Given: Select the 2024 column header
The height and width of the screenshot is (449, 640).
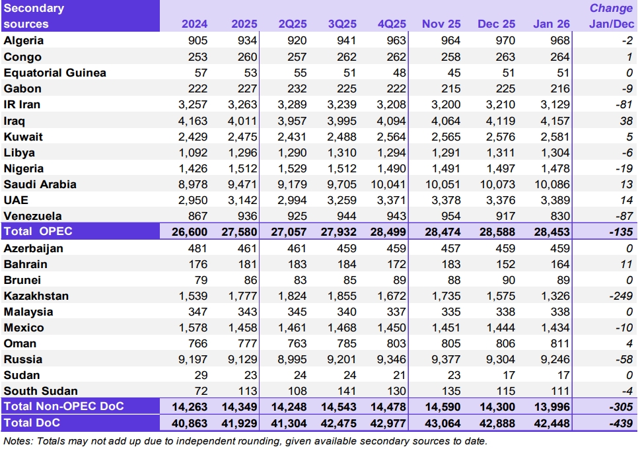Looking at the screenshot, I should point(194,24).
